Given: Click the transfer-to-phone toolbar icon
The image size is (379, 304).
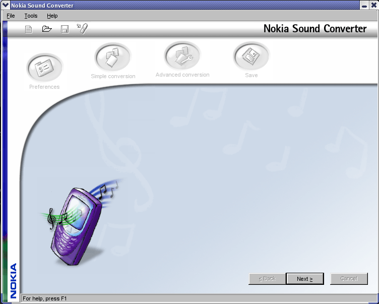Looking at the screenshot, I should (x=82, y=29).
